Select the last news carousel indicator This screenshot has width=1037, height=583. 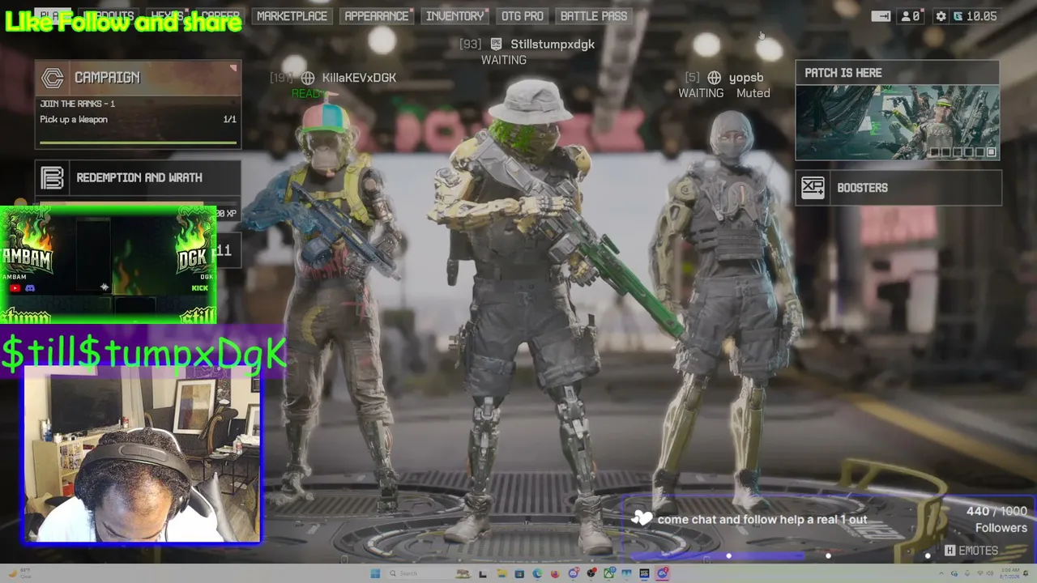point(991,152)
